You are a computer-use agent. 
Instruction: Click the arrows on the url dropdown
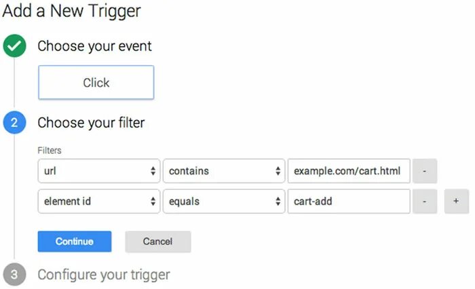153,171
